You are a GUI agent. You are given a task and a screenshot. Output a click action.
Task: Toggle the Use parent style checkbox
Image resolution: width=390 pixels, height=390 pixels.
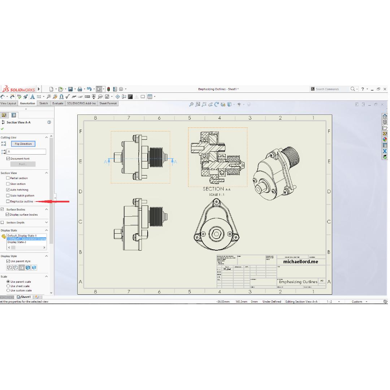8,261
